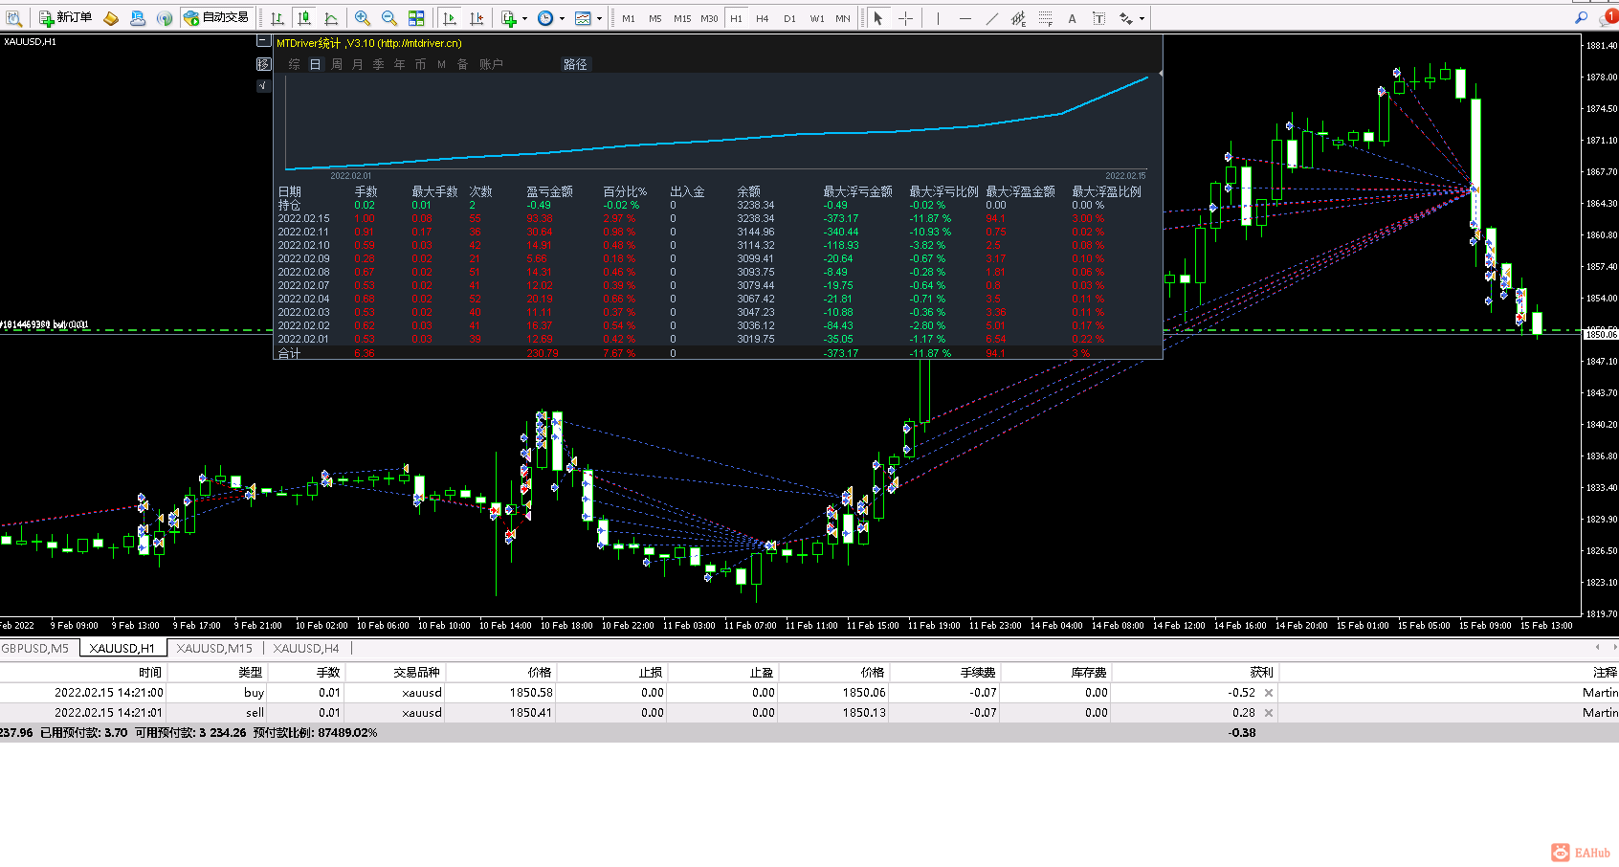Toggle the 自动交易 auto trading button
Screen dimensions: 1619x867
tap(216, 17)
